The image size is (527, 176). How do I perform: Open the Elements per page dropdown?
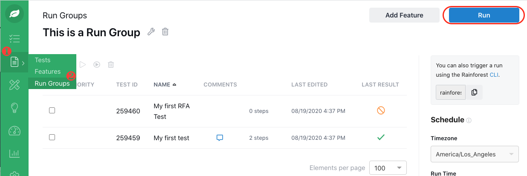click(388, 168)
